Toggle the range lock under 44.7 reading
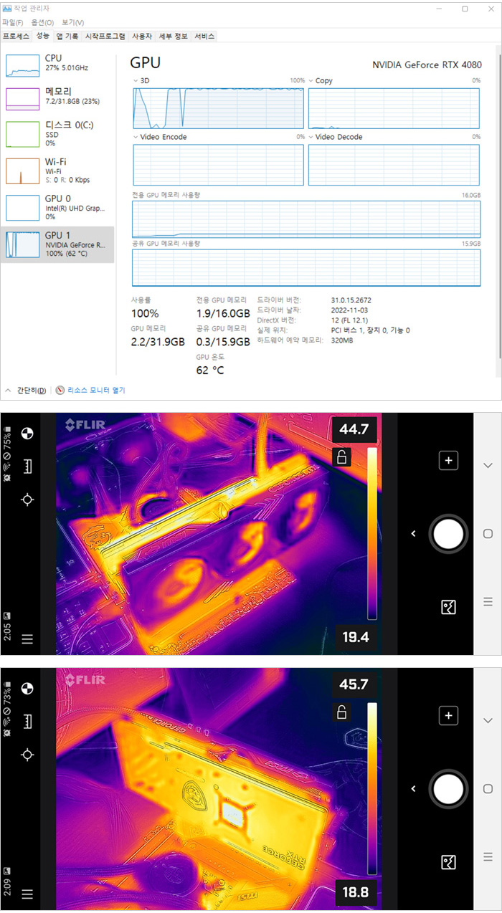The height and width of the screenshot is (913, 502). click(x=342, y=456)
